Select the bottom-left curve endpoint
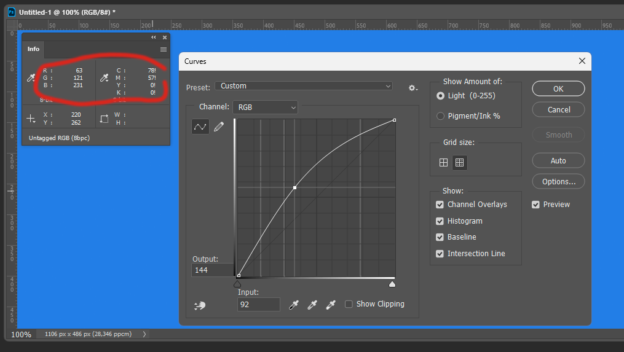The height and width of the screenshot is (352, 624). 239,275
